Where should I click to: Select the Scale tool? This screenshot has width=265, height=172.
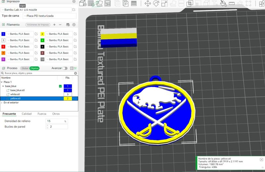tap(164, 3)
